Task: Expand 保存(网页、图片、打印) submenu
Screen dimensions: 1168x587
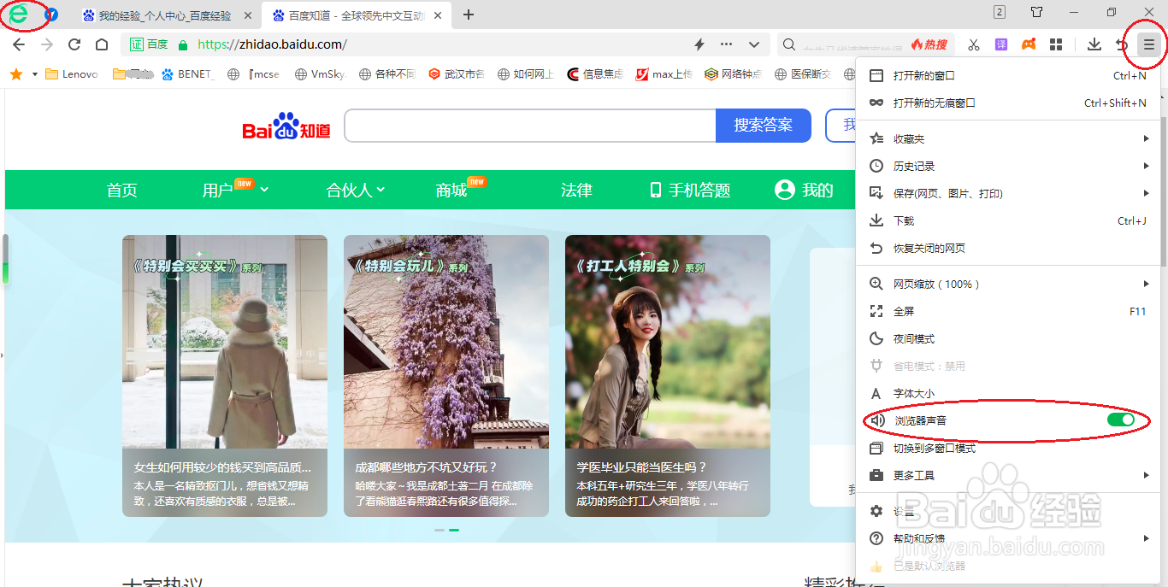Action: coord(1007,194)
